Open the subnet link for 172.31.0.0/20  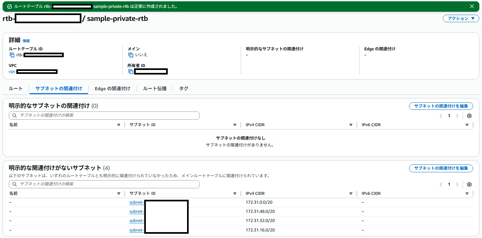pyautogui.click(x=137, y=202)
